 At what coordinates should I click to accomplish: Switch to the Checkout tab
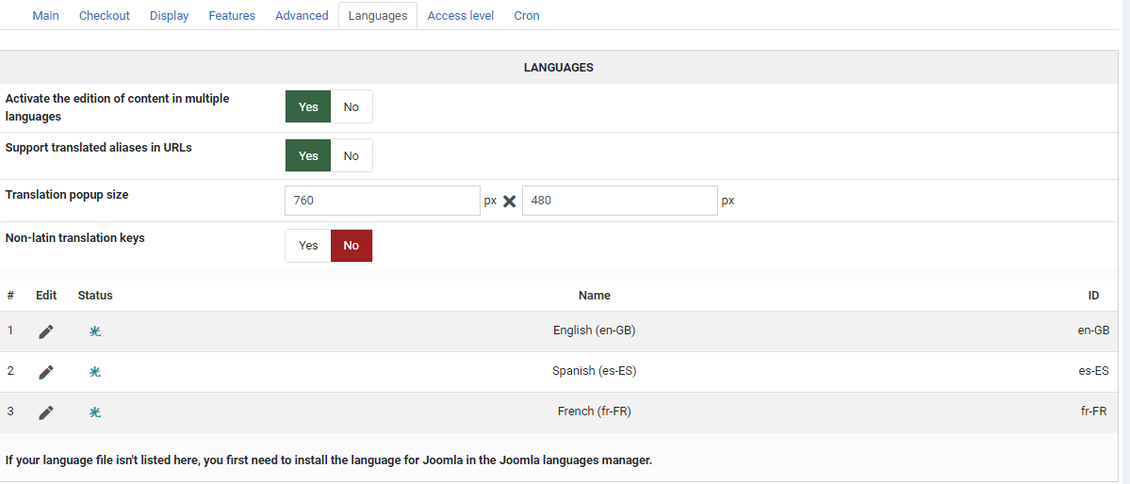pos(105,16)
